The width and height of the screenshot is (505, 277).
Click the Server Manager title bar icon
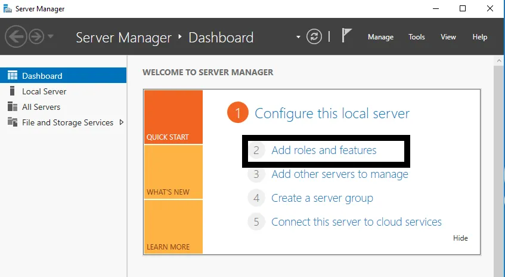(7, 9)
